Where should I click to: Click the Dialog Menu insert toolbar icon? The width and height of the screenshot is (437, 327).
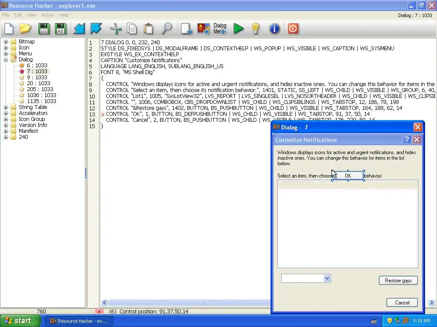[x=220, y=29]
